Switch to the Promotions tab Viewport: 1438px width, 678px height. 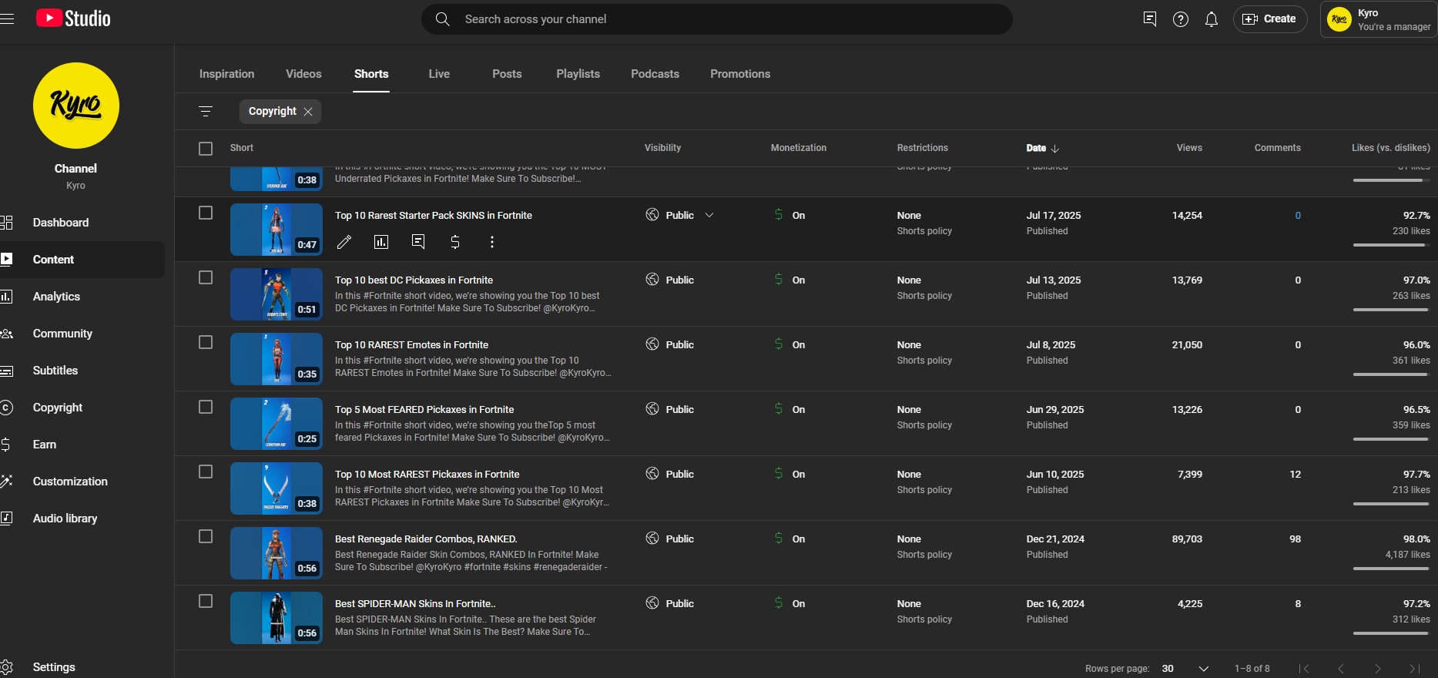click(x=740, y=74)
